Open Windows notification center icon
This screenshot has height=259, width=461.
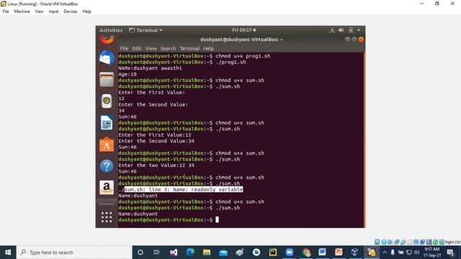point(450,253)
